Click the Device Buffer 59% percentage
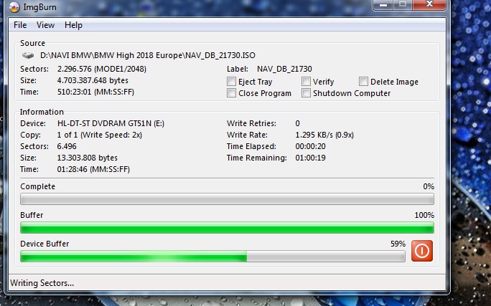491x306 pixels. 398,244
